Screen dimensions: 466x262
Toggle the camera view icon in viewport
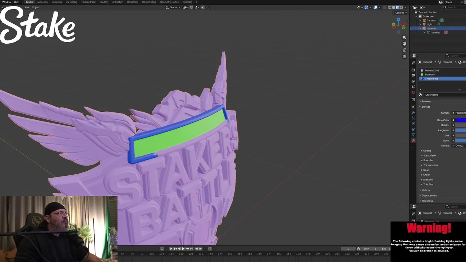tap(404, 50)
